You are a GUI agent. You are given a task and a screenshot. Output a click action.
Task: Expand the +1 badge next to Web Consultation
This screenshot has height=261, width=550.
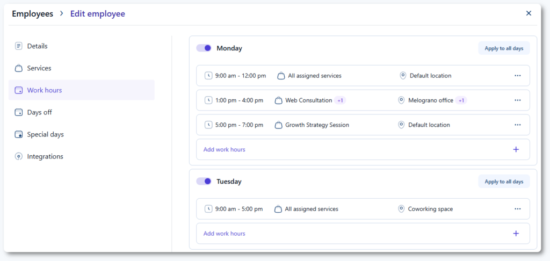coord(340,100)
